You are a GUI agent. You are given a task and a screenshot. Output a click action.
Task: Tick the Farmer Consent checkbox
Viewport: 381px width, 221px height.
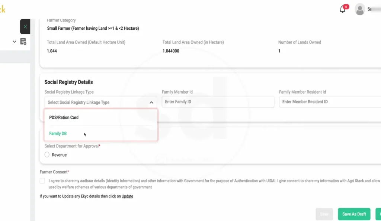click(42, 181)
